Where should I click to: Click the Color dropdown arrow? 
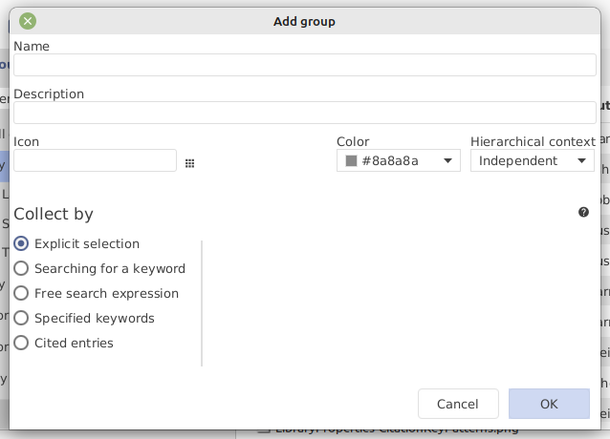(447, 161)
